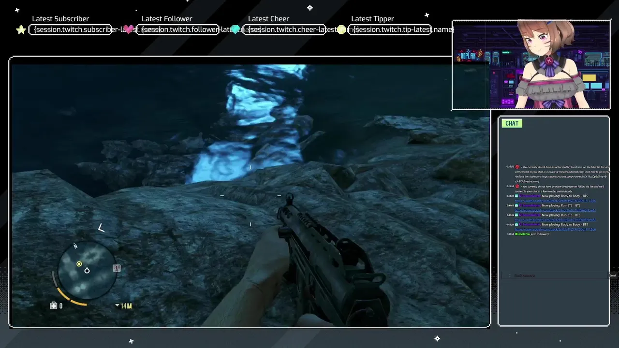Click the 'just followed!' chat text

540,234
